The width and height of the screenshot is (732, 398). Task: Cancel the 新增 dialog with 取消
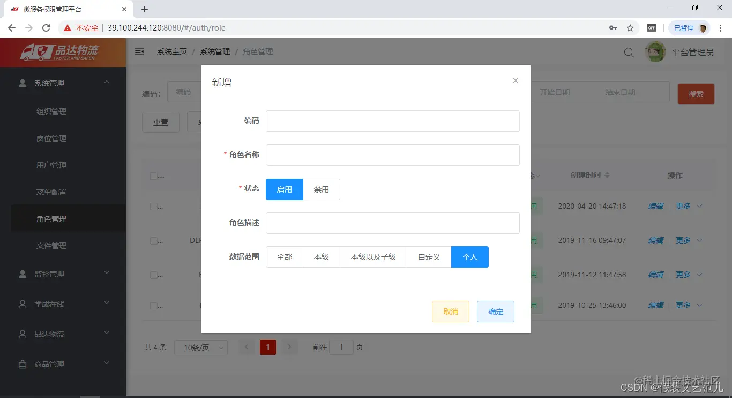(450, 311)
